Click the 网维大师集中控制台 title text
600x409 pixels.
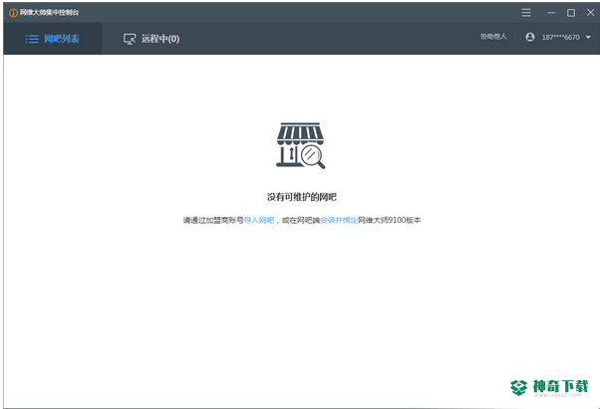(x=50, y=13)
